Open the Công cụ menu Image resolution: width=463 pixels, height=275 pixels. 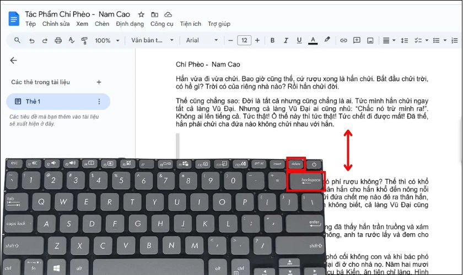coord(162,24)
